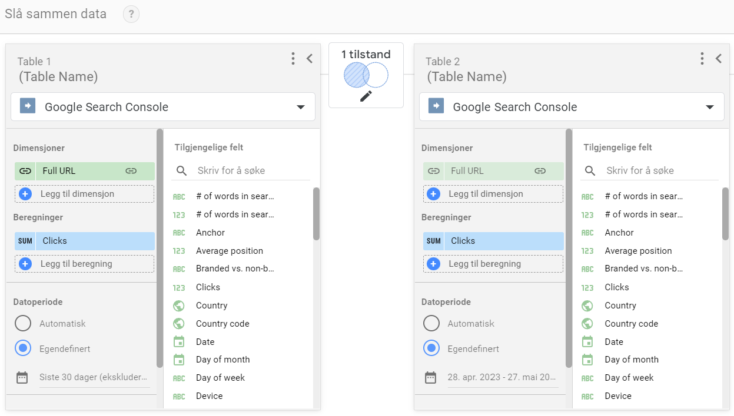
Task: Select Automatisk date range radio in Table 2
Action: [x=431, y=324]
